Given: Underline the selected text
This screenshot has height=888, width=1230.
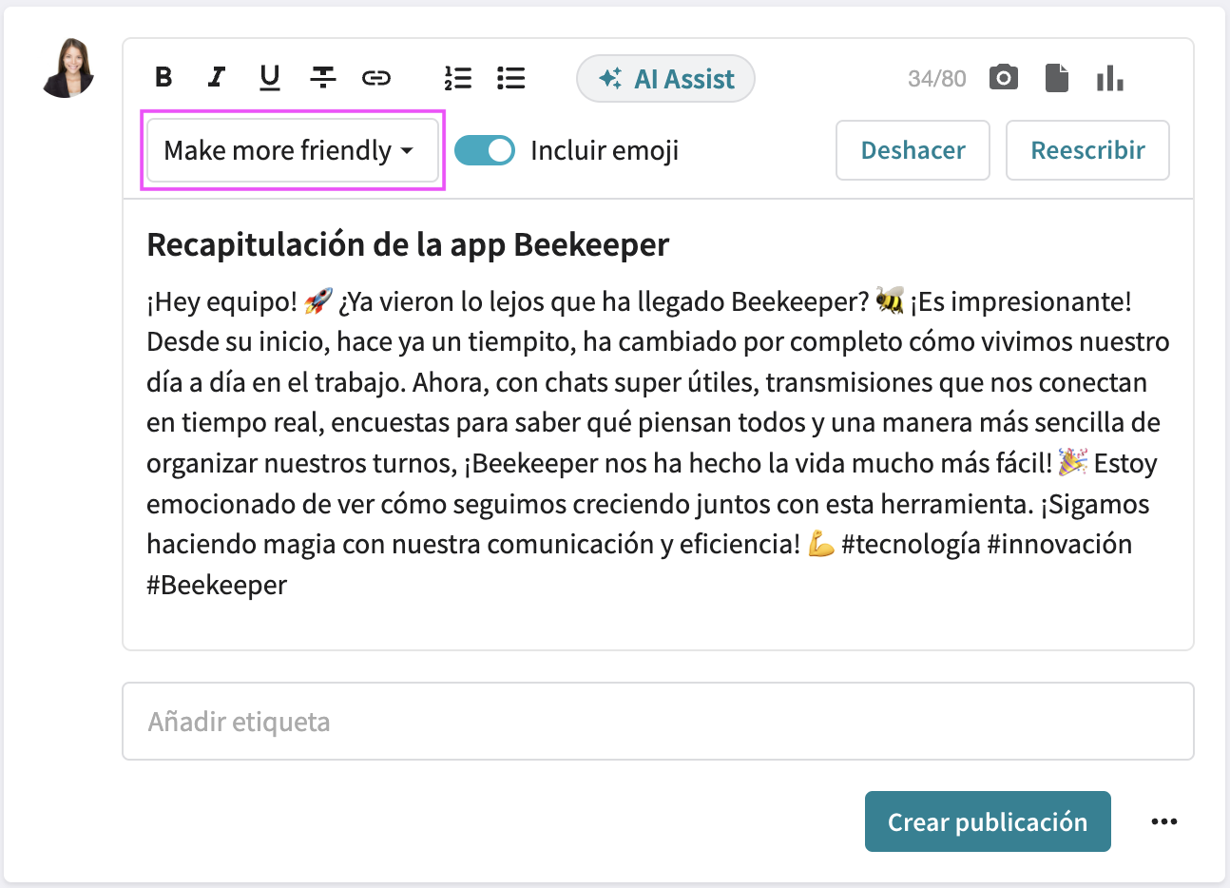Looking at the screenshot, I should coord(269,78).
